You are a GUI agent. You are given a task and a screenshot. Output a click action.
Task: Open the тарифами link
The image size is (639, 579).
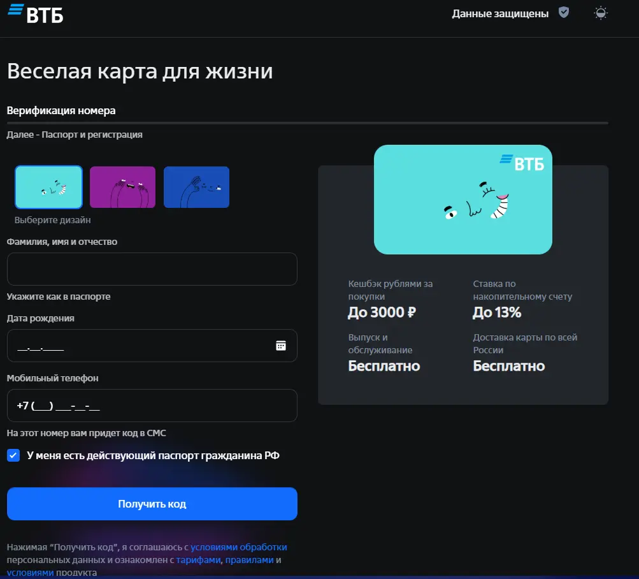point(198,560)
